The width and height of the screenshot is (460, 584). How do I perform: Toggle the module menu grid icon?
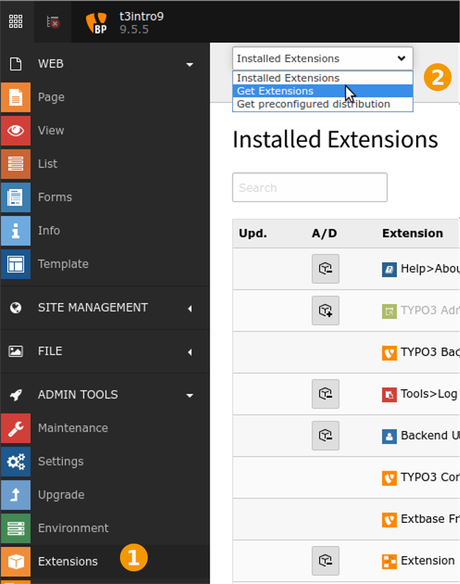[x=15, y=22]
